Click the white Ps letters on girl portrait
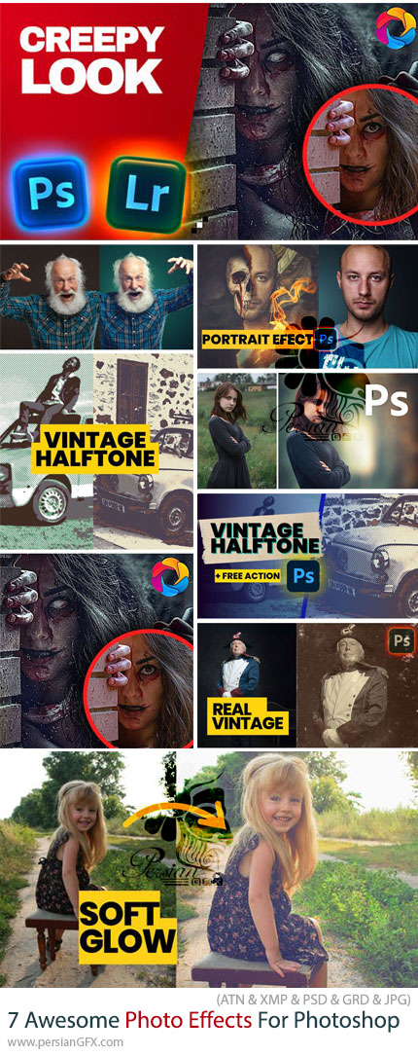Image resolution: width=418 pixels, height=1056 pixels. coord(386,400)
